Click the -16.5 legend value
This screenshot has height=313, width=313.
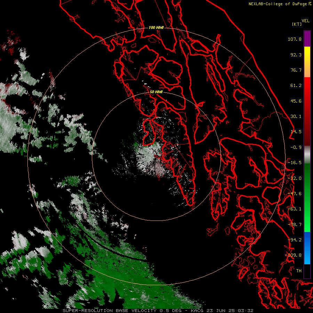295,163
